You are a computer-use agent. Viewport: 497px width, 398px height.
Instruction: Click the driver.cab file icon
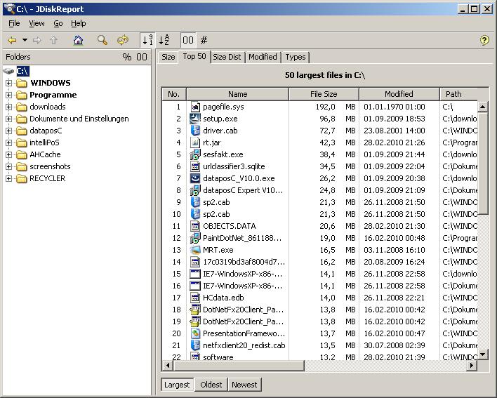coord(195,131)
